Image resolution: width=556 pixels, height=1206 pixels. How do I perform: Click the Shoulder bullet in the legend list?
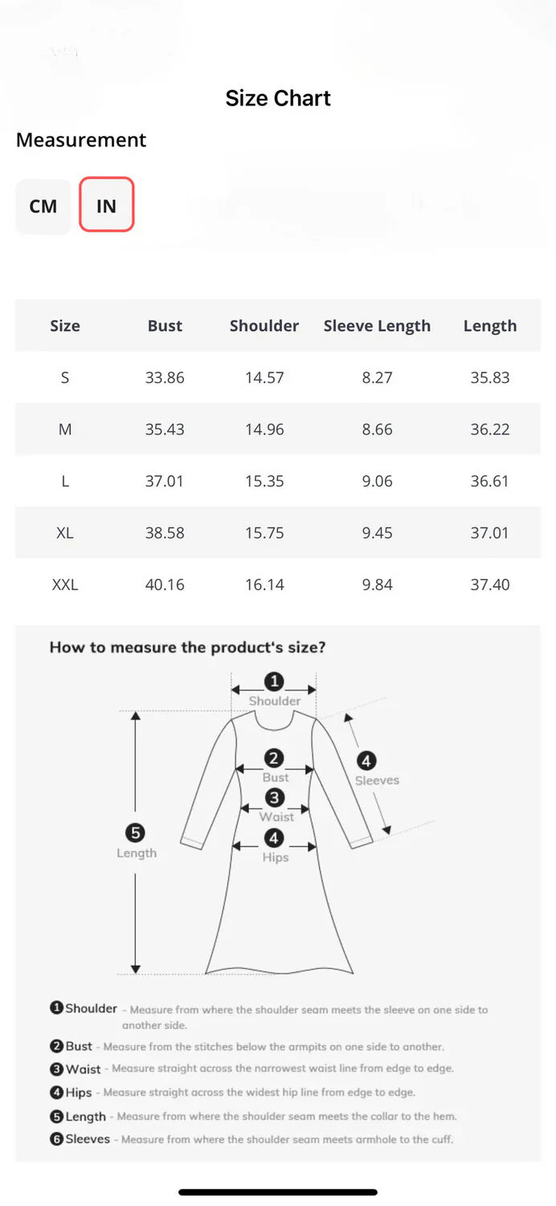click(x=57, y=1008)
